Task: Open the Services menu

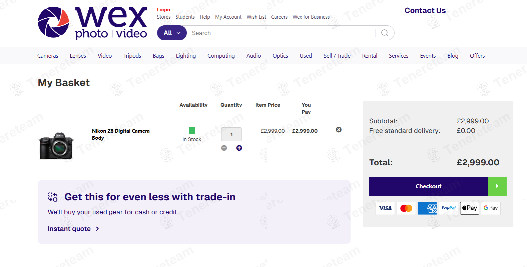Action: coord(399,56)
